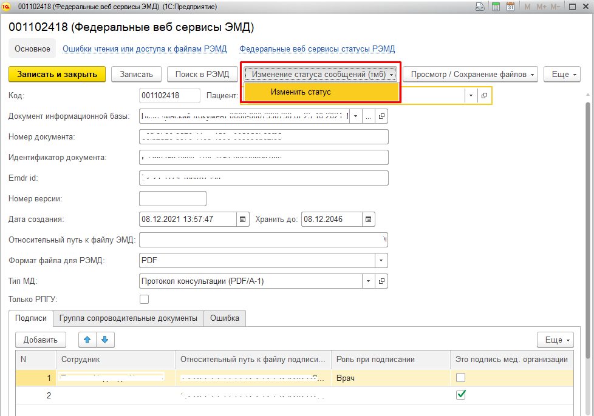Click the Номер версии input field

coord(172,198)
